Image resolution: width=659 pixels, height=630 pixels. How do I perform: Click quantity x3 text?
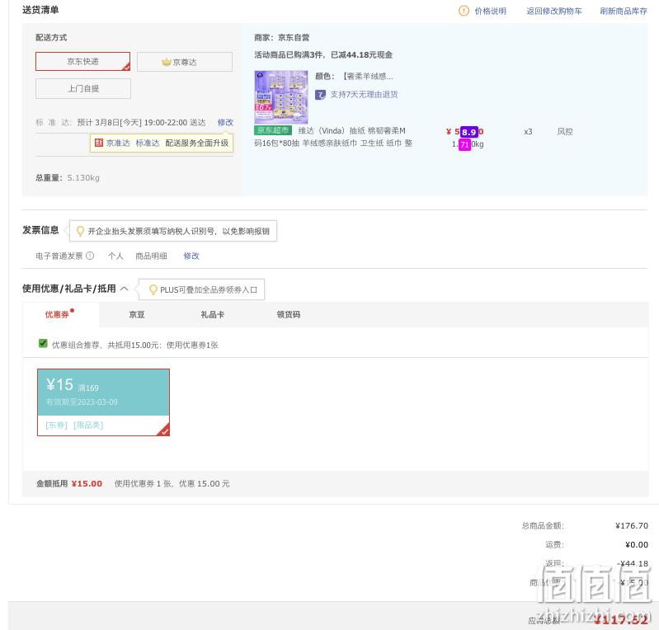(528, 132)
